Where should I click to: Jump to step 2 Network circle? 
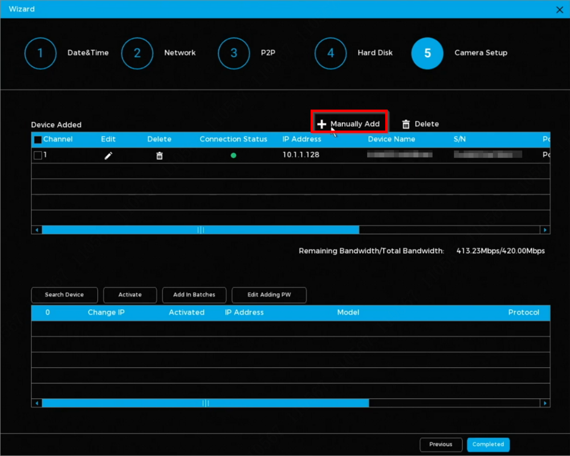[x=137, y=53]
